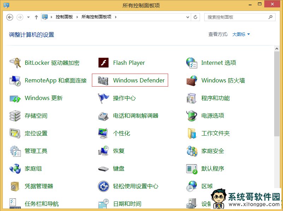This screenshot has height=211, width=283.
Task: Open the Flash Player icon
Action: click(x=104, y=63)
